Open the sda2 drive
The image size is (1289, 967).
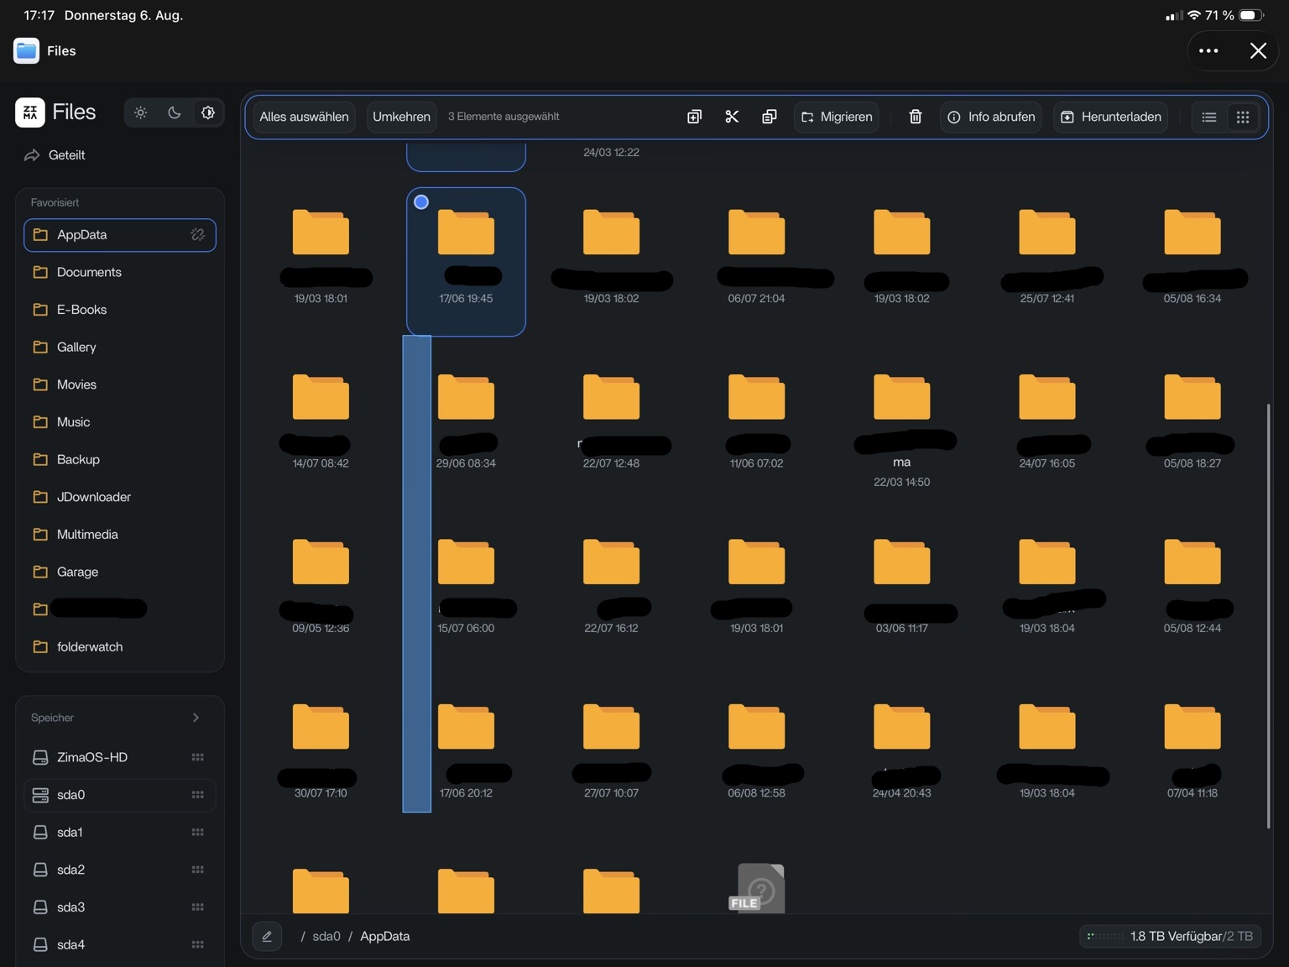120,870
